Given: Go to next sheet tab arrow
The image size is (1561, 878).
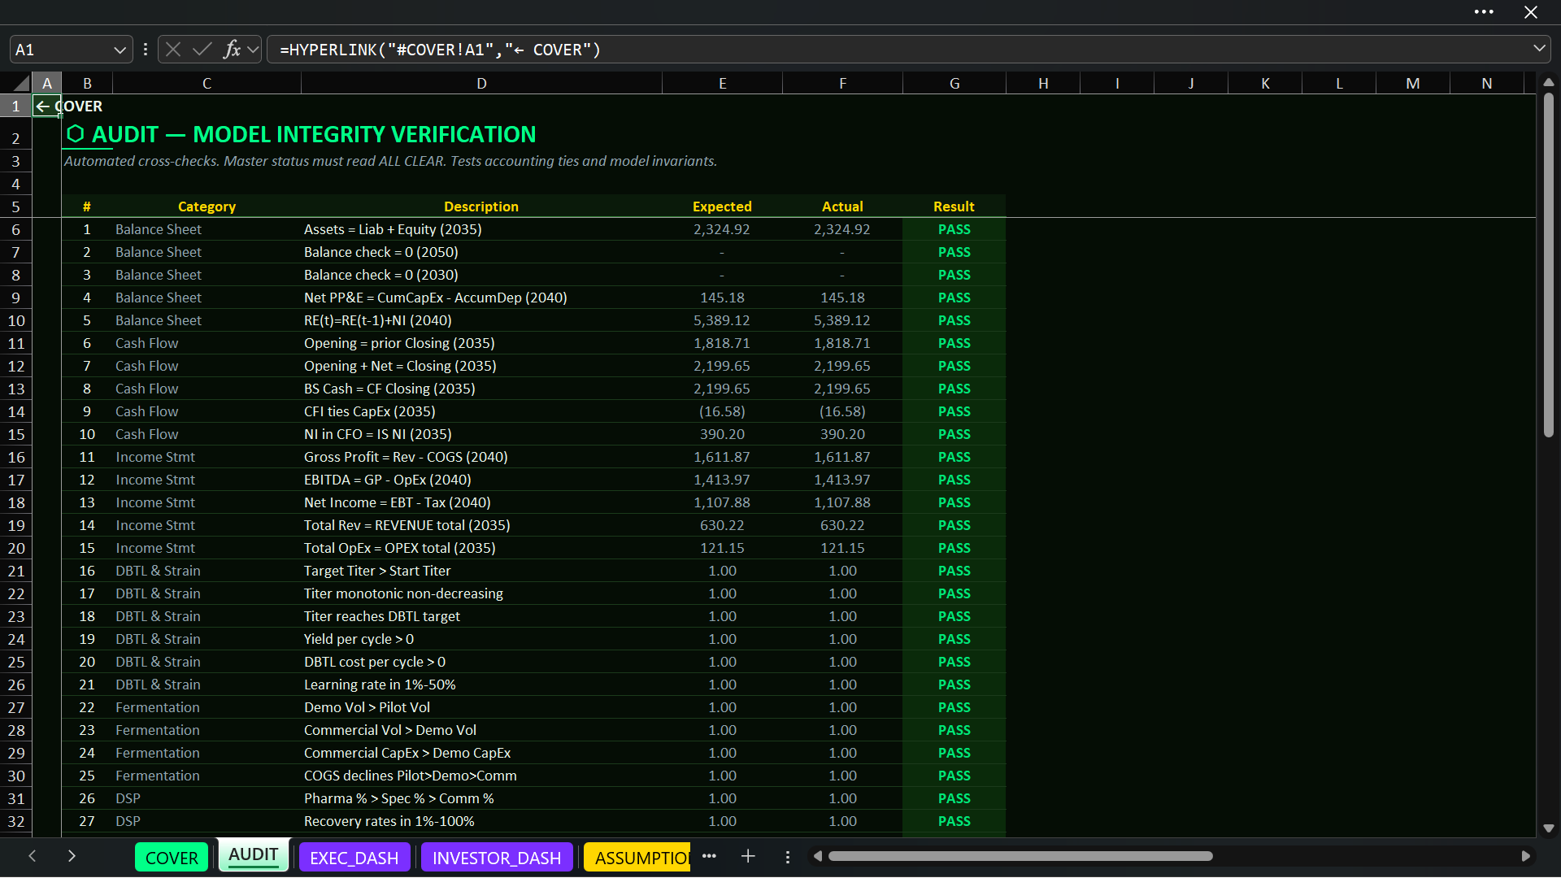Looking at the screenshot, I should pyautogui.click(x=72, y=856).
